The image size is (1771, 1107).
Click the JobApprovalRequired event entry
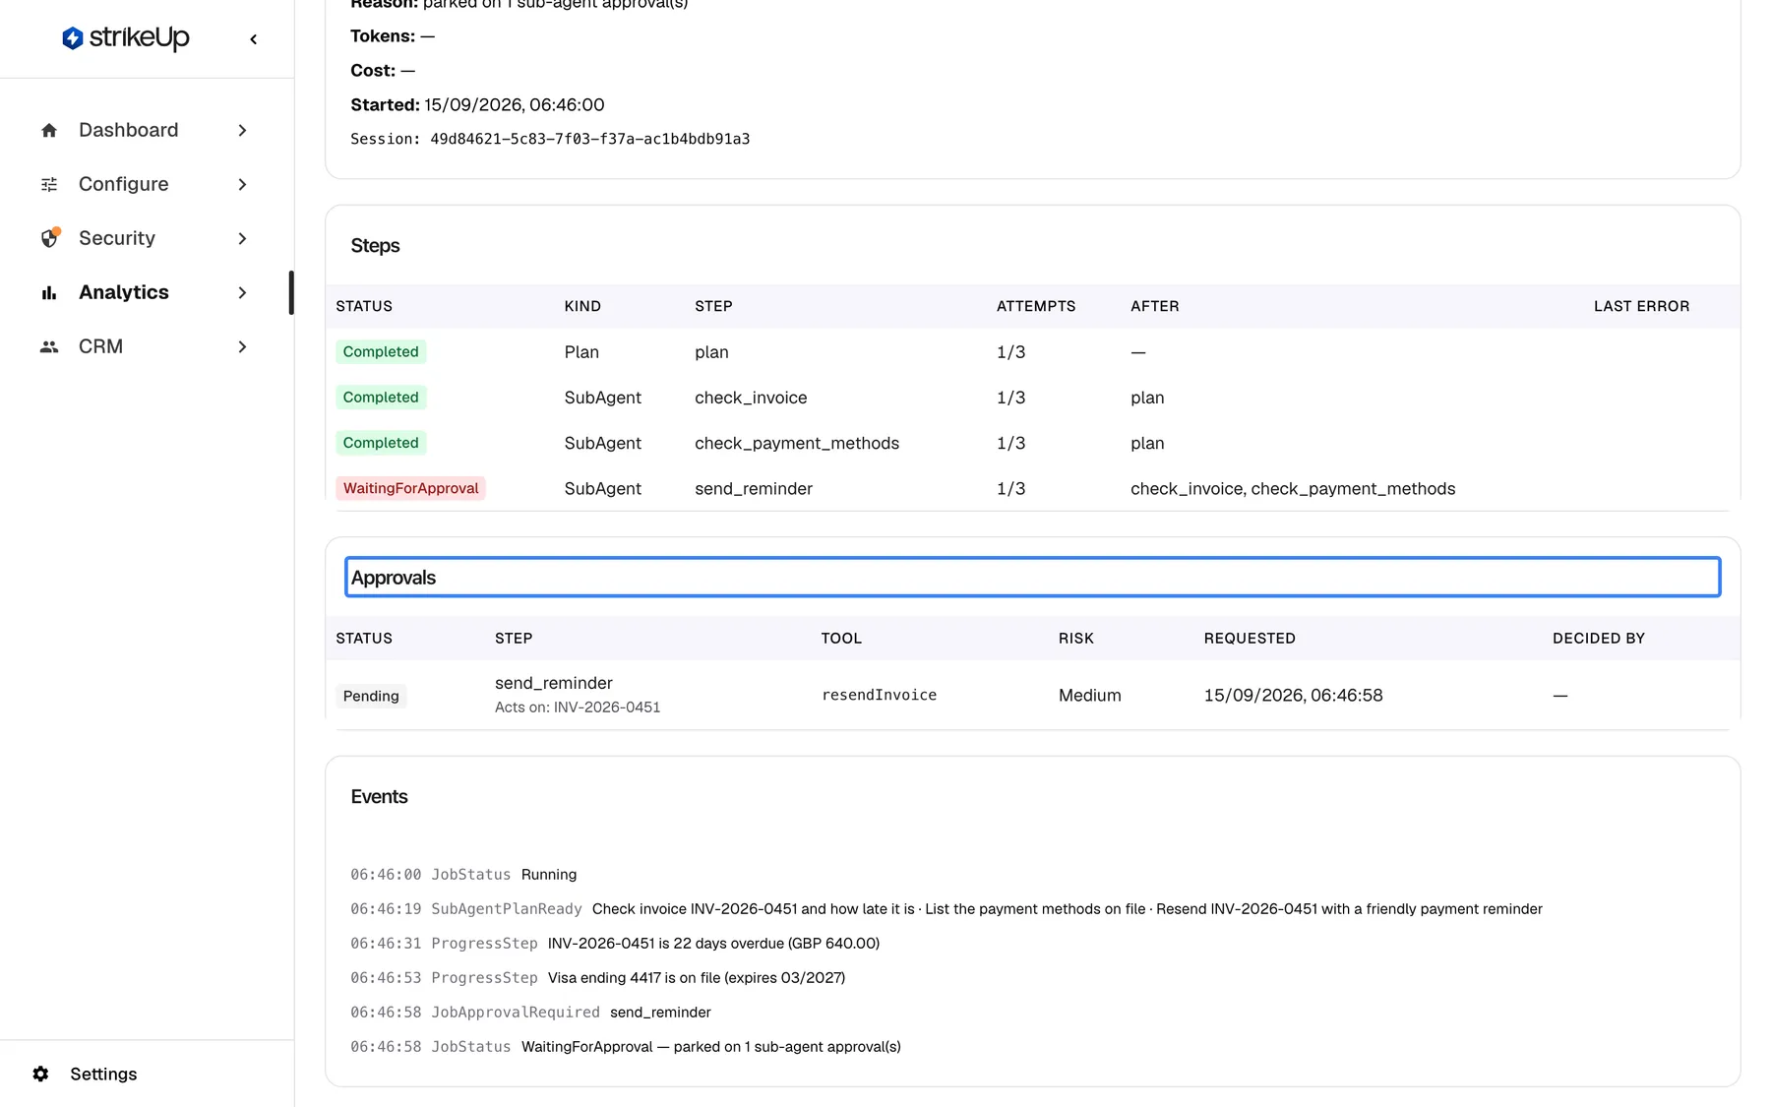pyautogui.click(x=530, y=1013)
